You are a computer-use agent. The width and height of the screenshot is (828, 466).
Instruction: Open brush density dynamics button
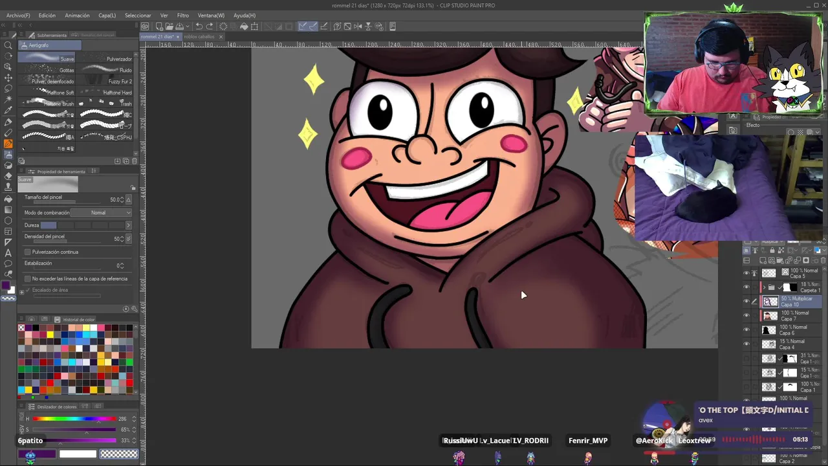(128, 239)
